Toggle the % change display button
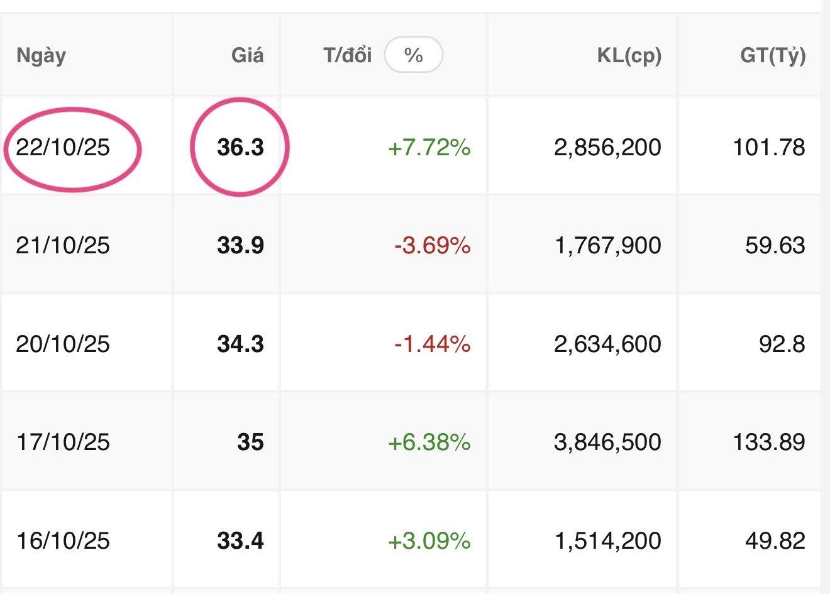 414,55
